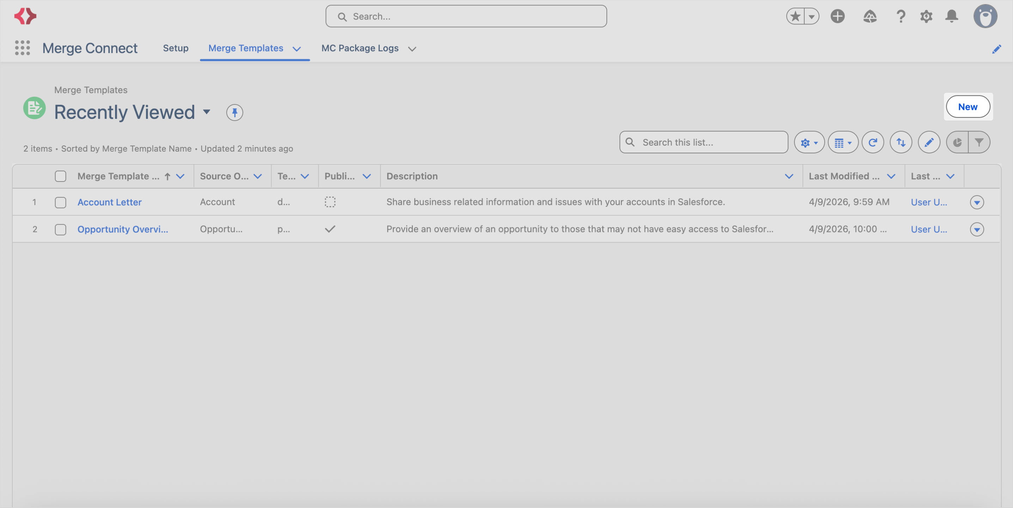The width and height of the screenshot is (1013, 508).
Task: Open the App Launcher dots grid
Action: pyautogui.click(x=23, y=48)
